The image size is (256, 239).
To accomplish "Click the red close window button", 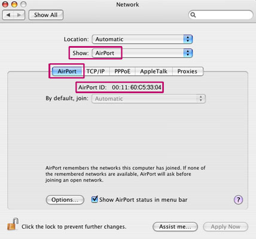I will click(5, 4).
